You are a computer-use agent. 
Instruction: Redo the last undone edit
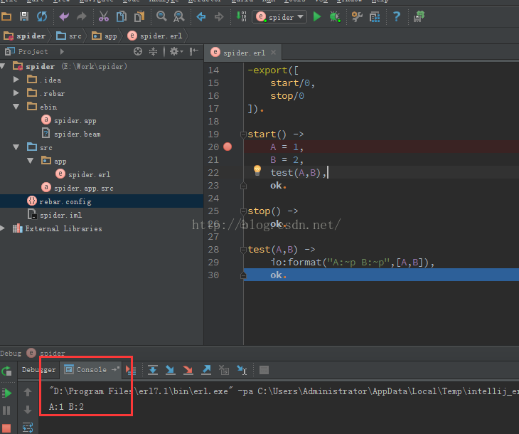(x=82, y=16)
